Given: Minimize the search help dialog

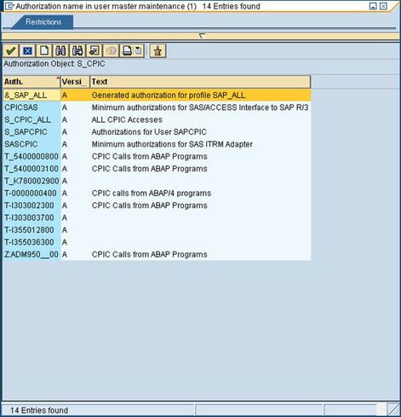Looking at the screenshot, I should coord(373,6).
